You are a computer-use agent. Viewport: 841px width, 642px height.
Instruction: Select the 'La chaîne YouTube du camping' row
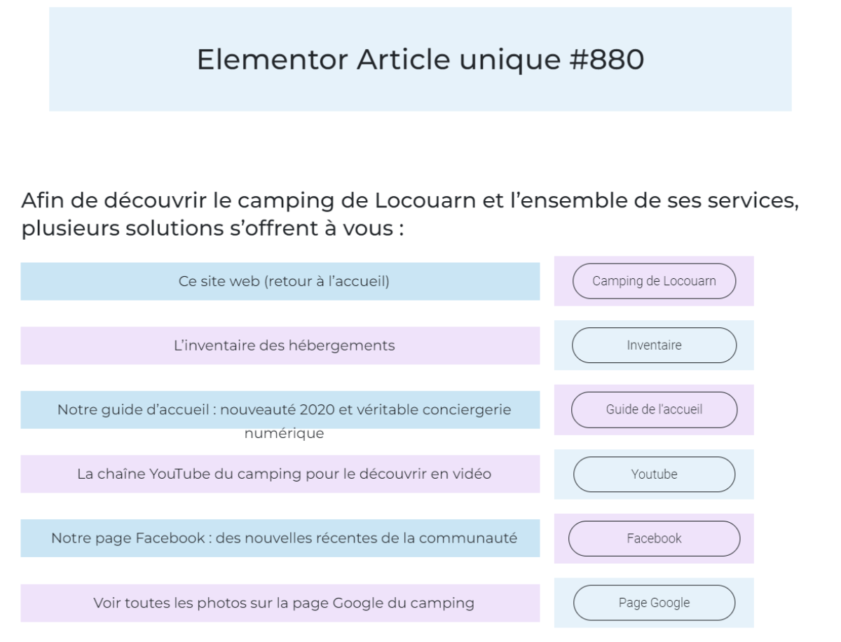pyautogui.click(x=284, y=474)
